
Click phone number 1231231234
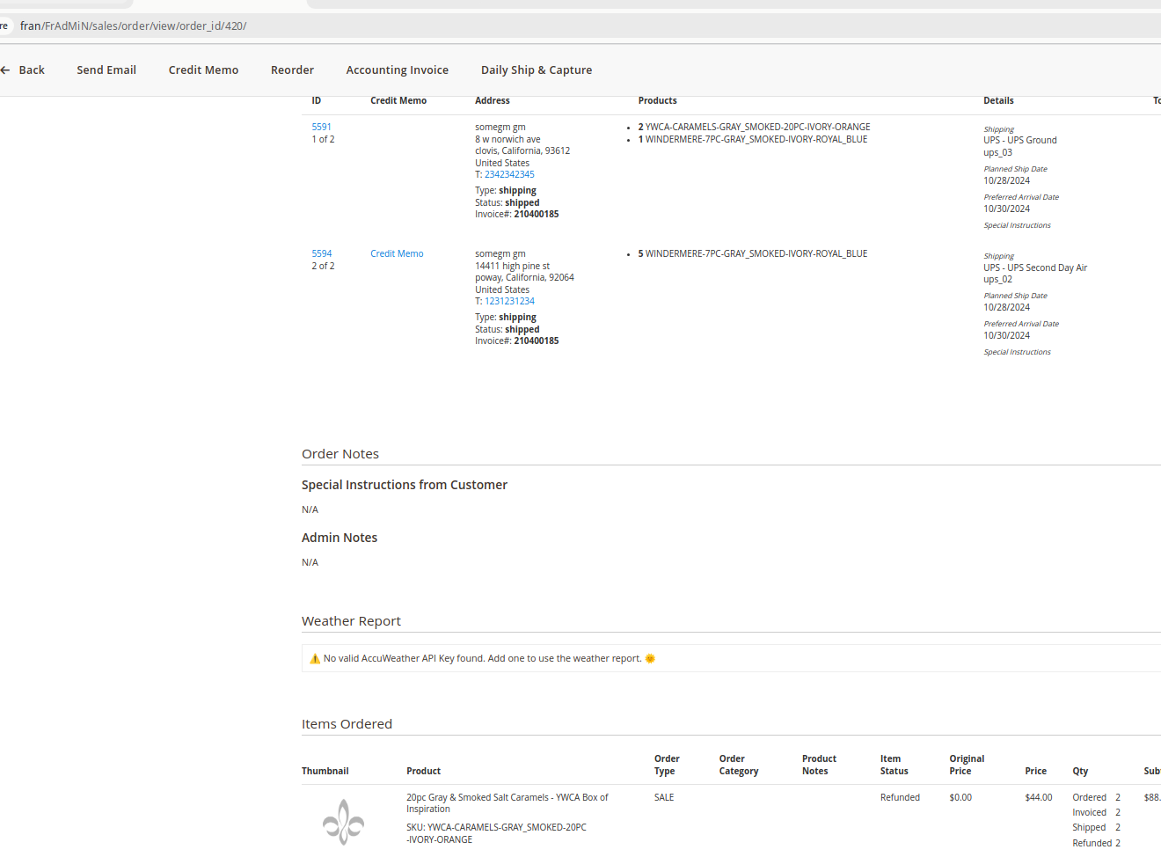coord(509,302)
